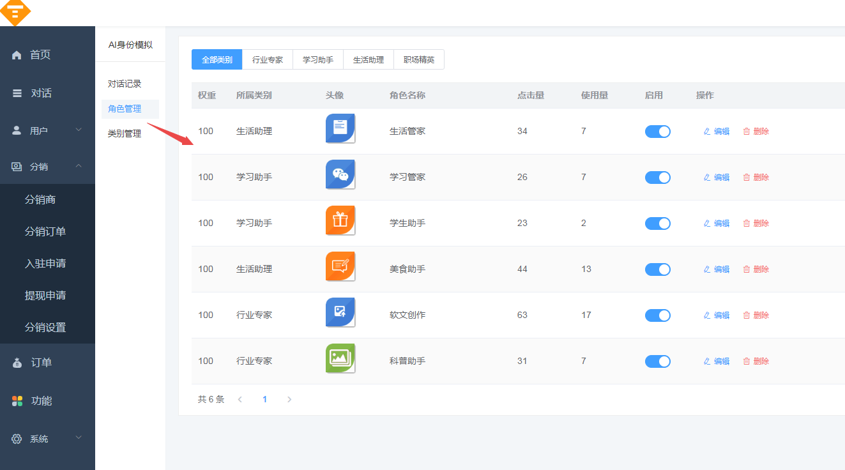Screen dimensions: 845x470
Task: Expand the 系统 menu chevron
Action: (79, 438)
